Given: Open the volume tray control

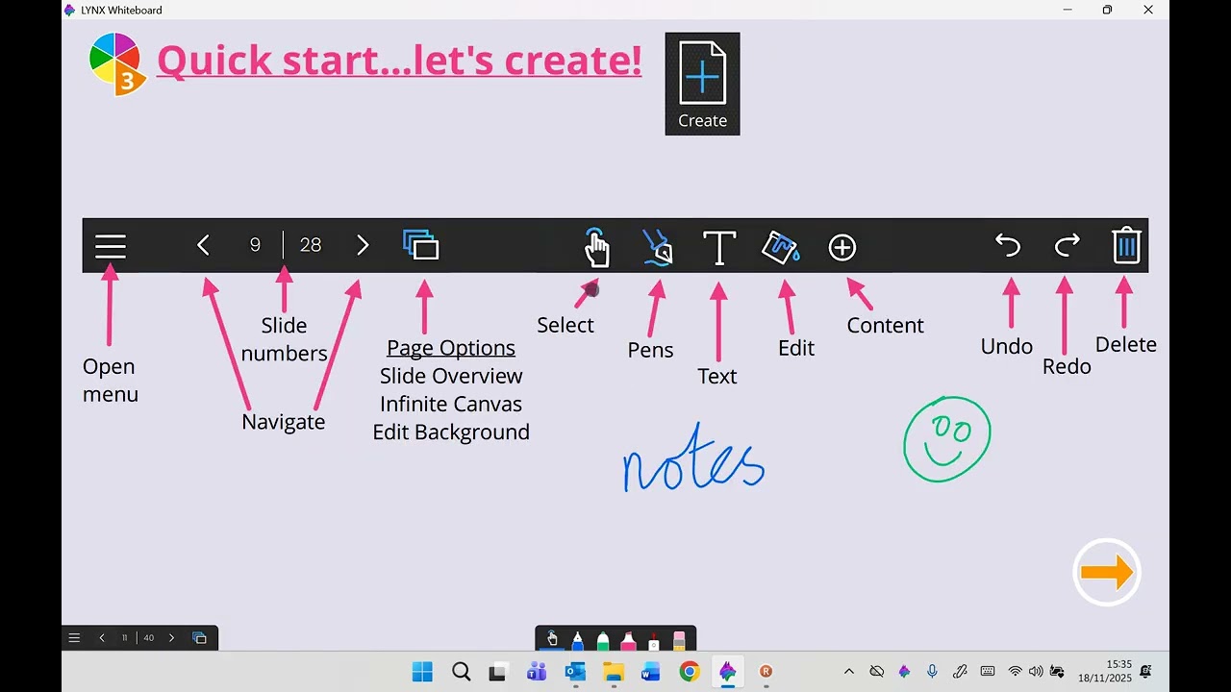Looking at the screenshot, I should pos(1036,672).
